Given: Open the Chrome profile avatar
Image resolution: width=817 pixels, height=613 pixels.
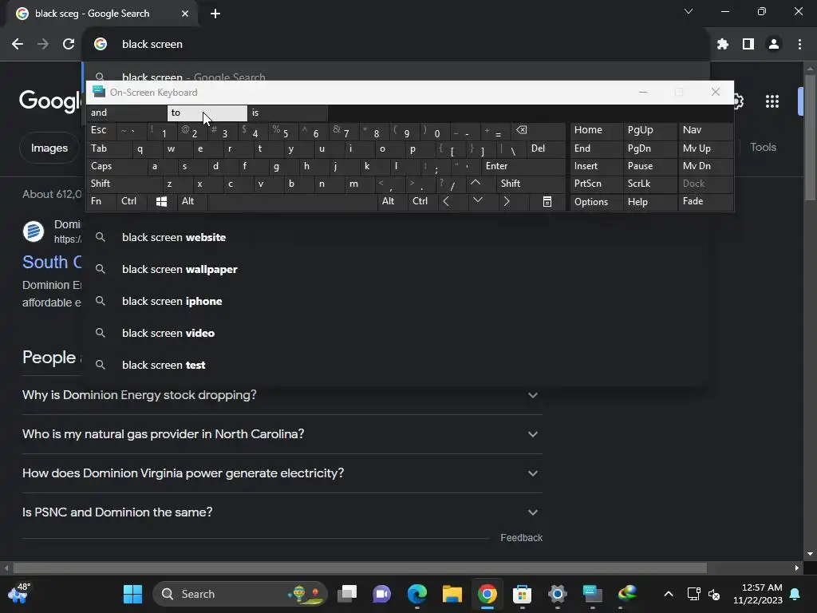Looking at the screenshot, I should [x=774, y=45].
